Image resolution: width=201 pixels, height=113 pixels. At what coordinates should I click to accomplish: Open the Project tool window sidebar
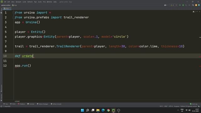1,10
